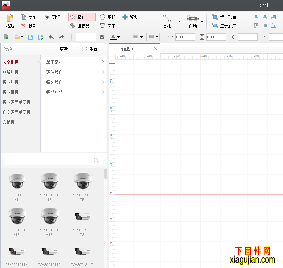
Task: Select the Move (移动) tool
Action: [130, 17]
